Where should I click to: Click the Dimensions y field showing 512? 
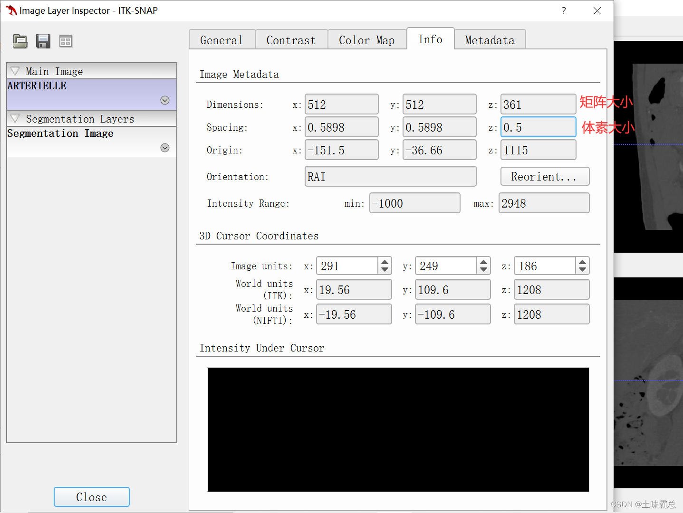440,104
